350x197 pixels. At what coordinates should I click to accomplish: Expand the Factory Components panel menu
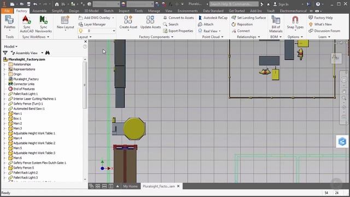tap(172, 37)
